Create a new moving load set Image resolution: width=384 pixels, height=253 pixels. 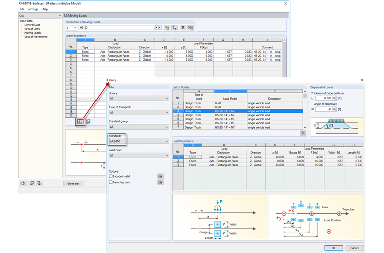coord(167,28)
